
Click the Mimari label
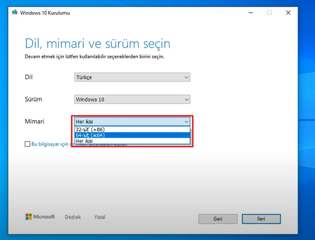[x=34, y=121]
